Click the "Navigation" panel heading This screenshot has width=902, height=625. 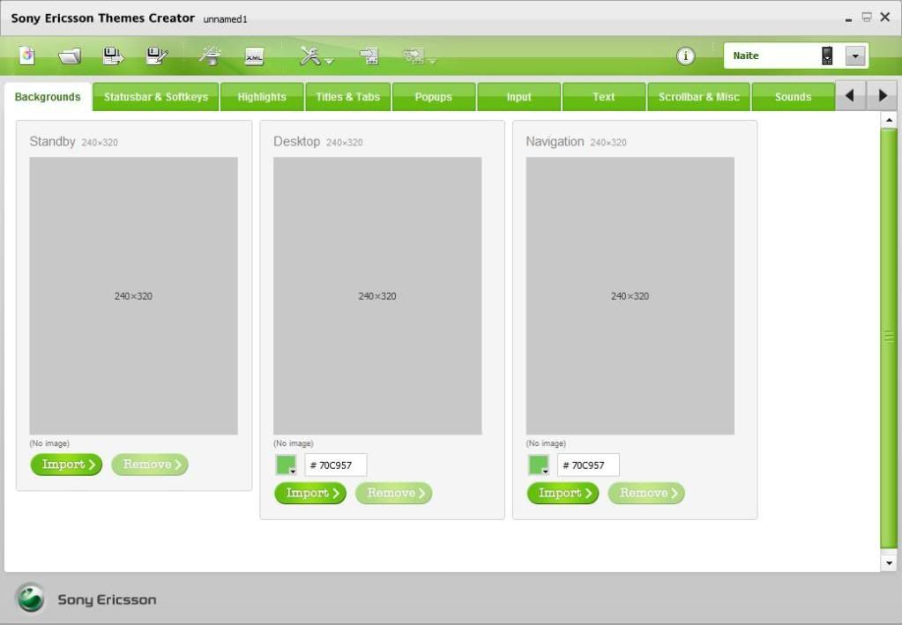pos(555,141)
